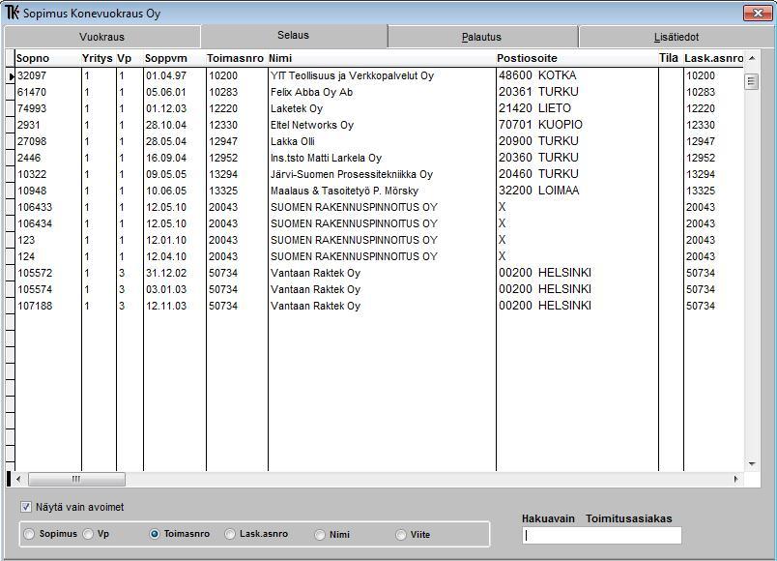Toggle the Näytä vain avoimet checkbox
This screenshot has height=561, width=777.
(26, 507)
